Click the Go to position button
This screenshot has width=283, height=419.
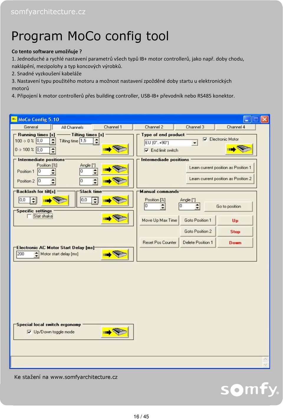(x=228, y=207)
